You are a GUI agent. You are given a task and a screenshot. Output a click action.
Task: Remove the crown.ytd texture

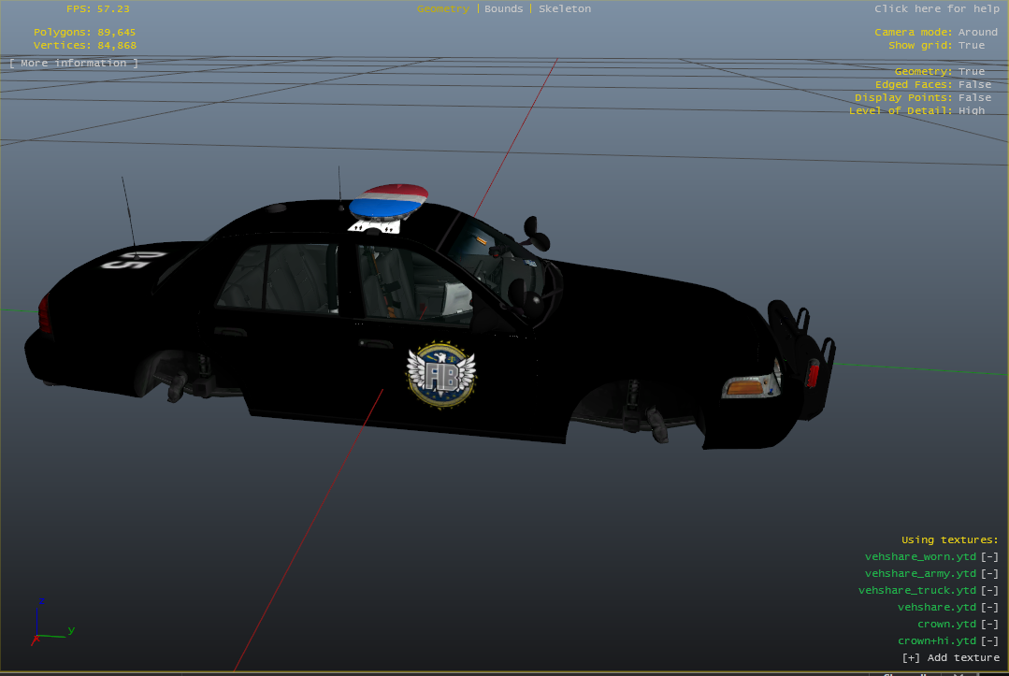989,625
